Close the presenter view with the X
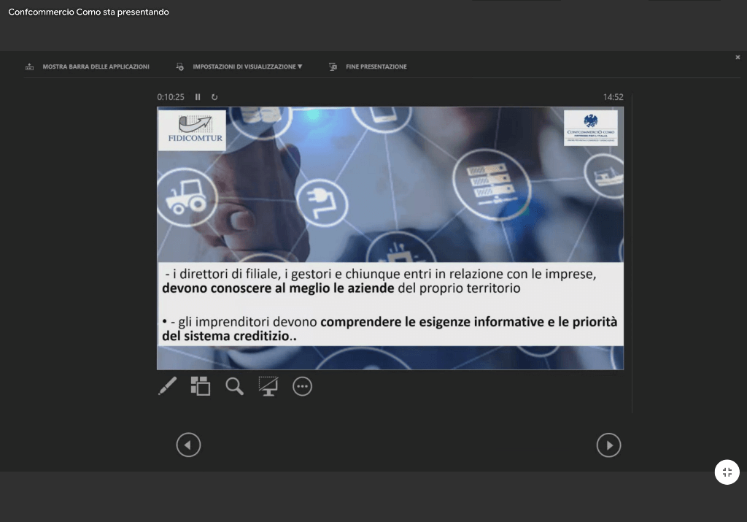 pyautogui.click(x=738, y=57)
